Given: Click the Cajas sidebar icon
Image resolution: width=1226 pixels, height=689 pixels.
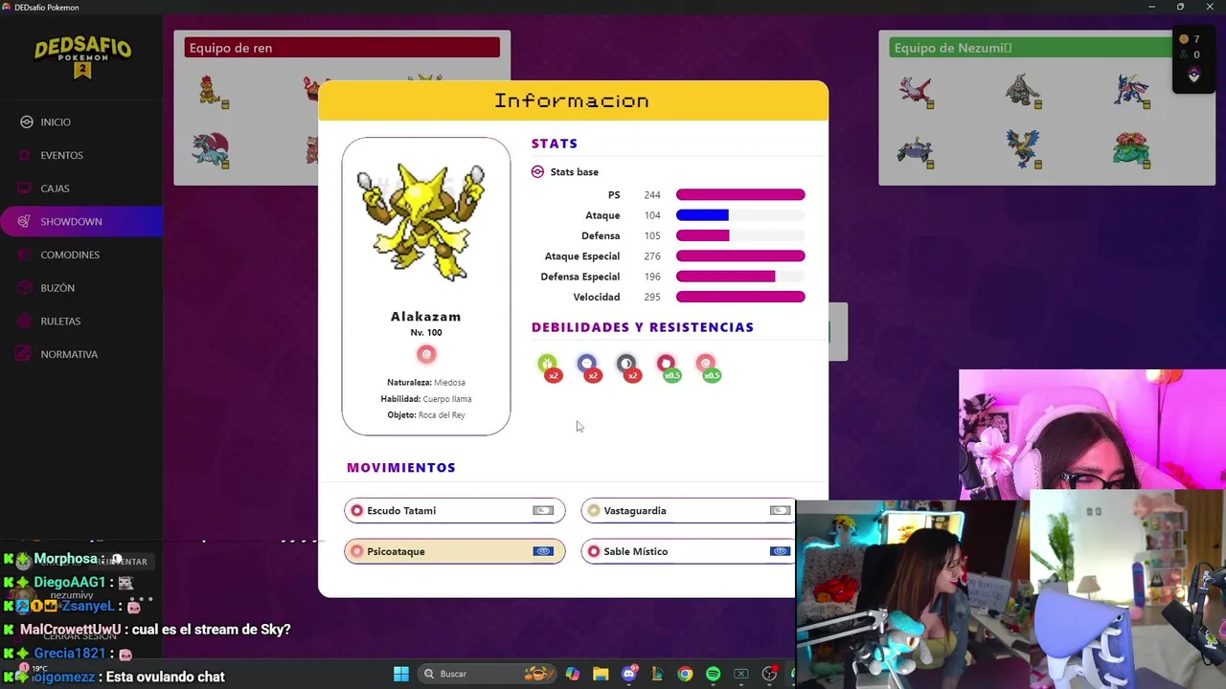Looking at the screenshot, I should click(x=27, y=189).
